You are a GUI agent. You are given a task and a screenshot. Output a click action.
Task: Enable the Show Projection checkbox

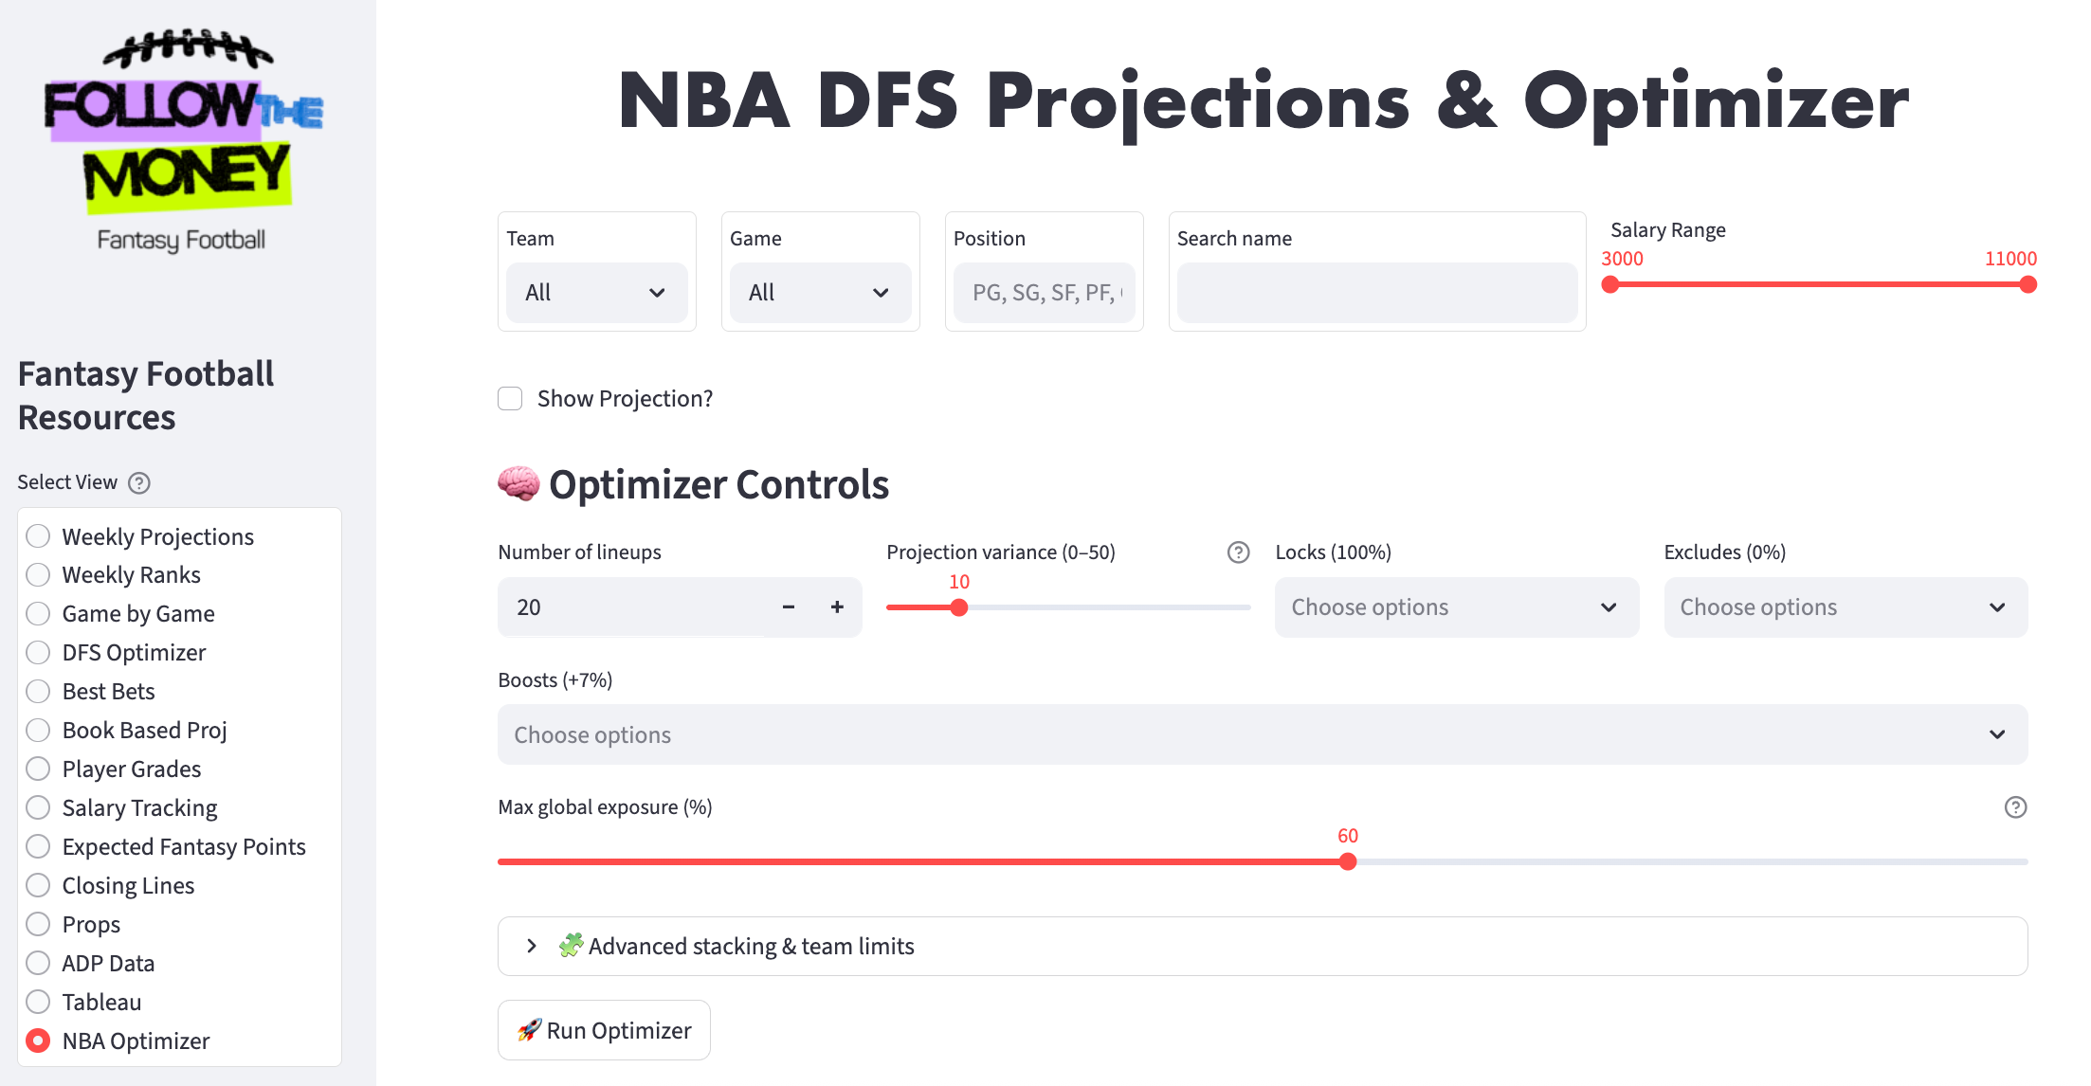(x=510, y=399)
